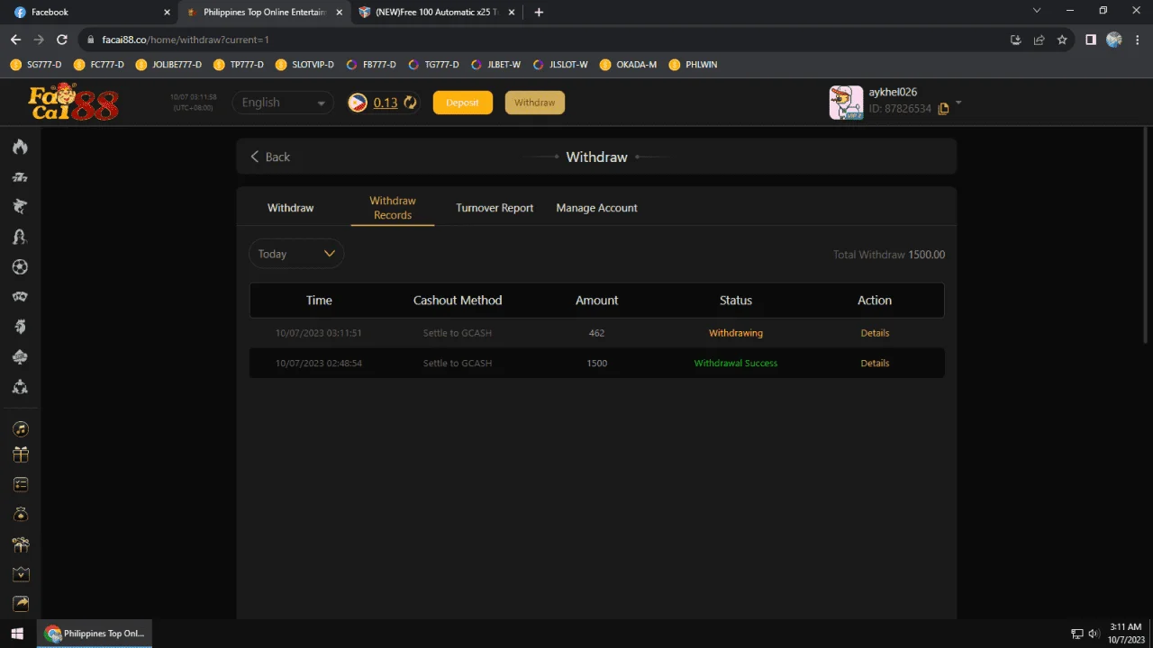Click the Withdraw button in header
The image size is (1153, 648).
tap(535, 103)
